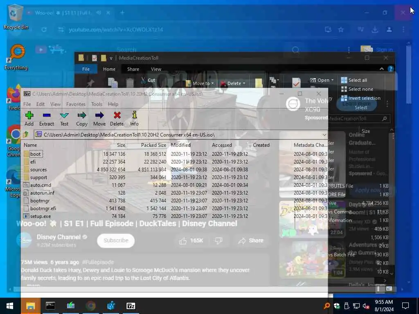Click Select all in Explorer ribbon
This screenshot has width=419, height=314.
coord(354,80)
